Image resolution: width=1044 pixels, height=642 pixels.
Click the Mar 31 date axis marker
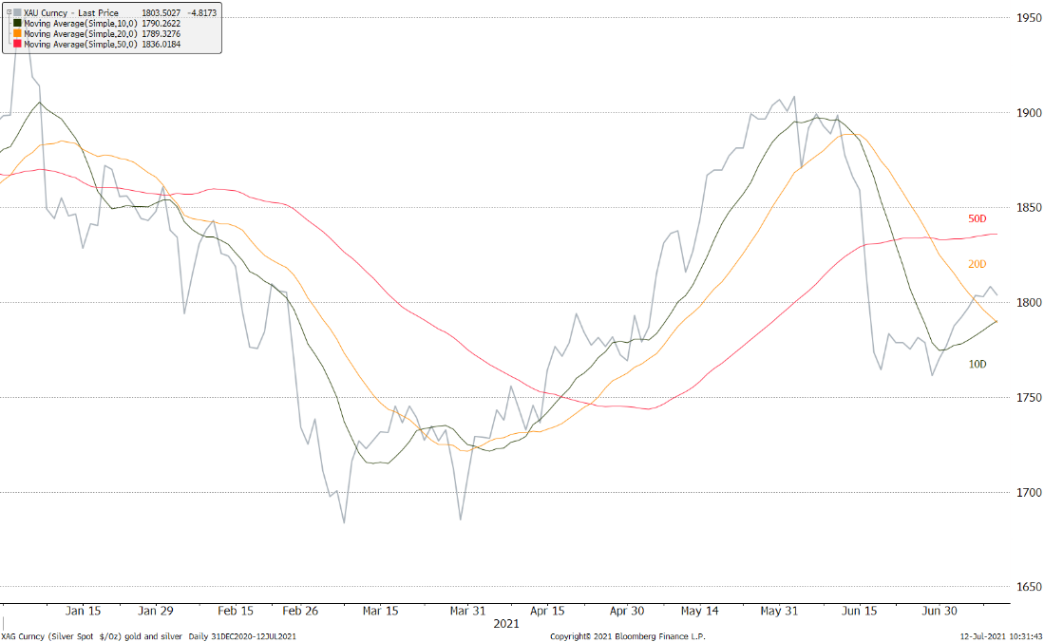coord(469,612)
